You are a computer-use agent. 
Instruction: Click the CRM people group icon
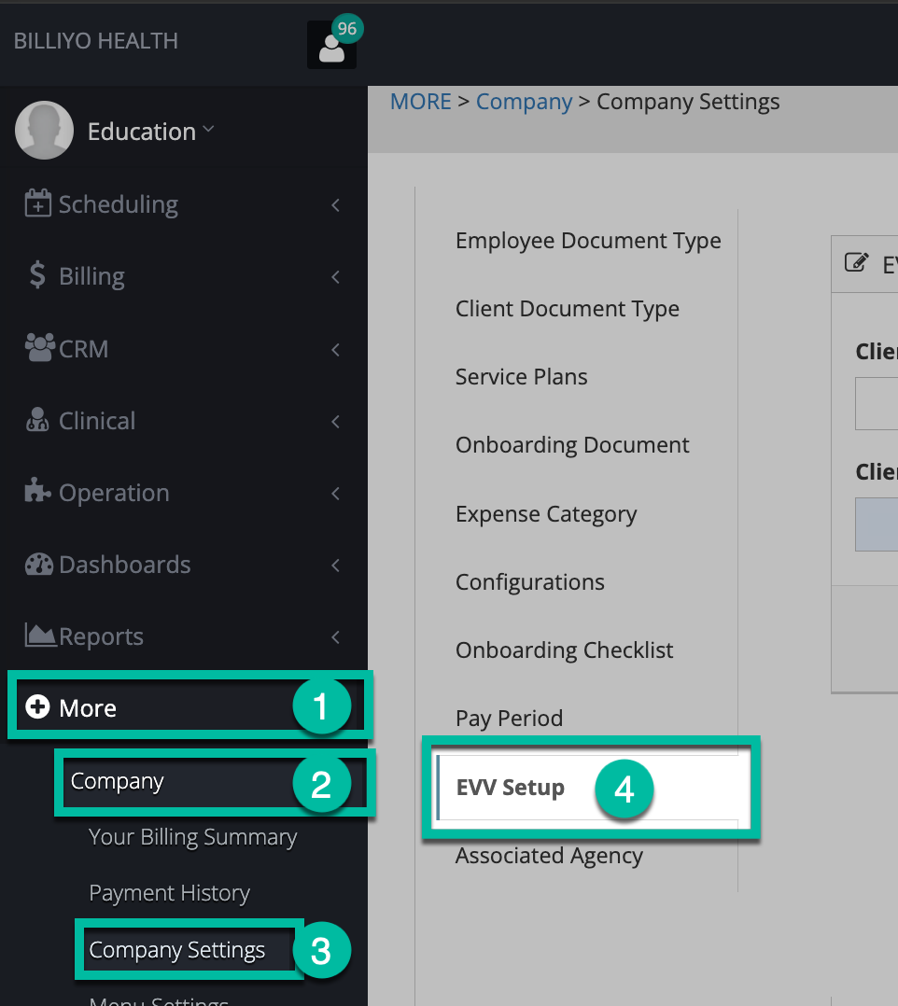tap(38, 349)
